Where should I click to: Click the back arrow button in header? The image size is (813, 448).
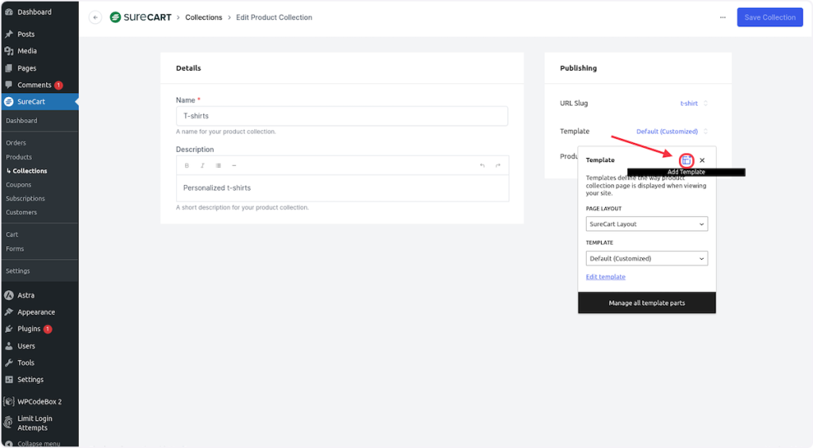tap(95, 17)
